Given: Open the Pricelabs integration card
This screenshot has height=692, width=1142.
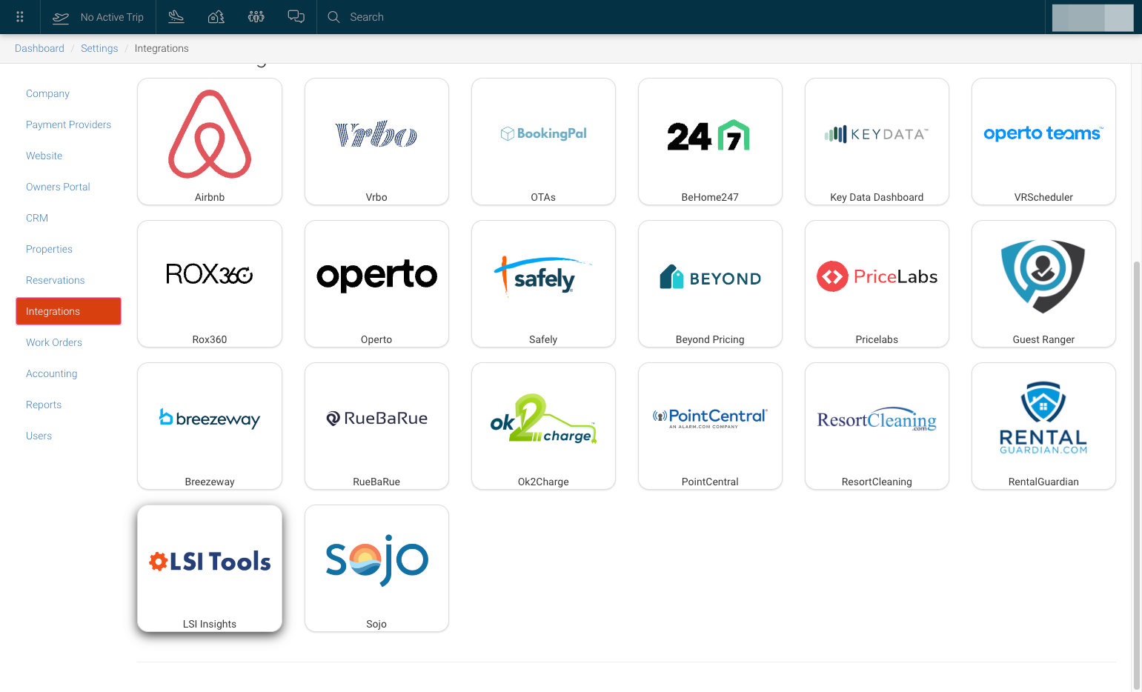Looking at the screenshot, I should (x=877, y=284).
